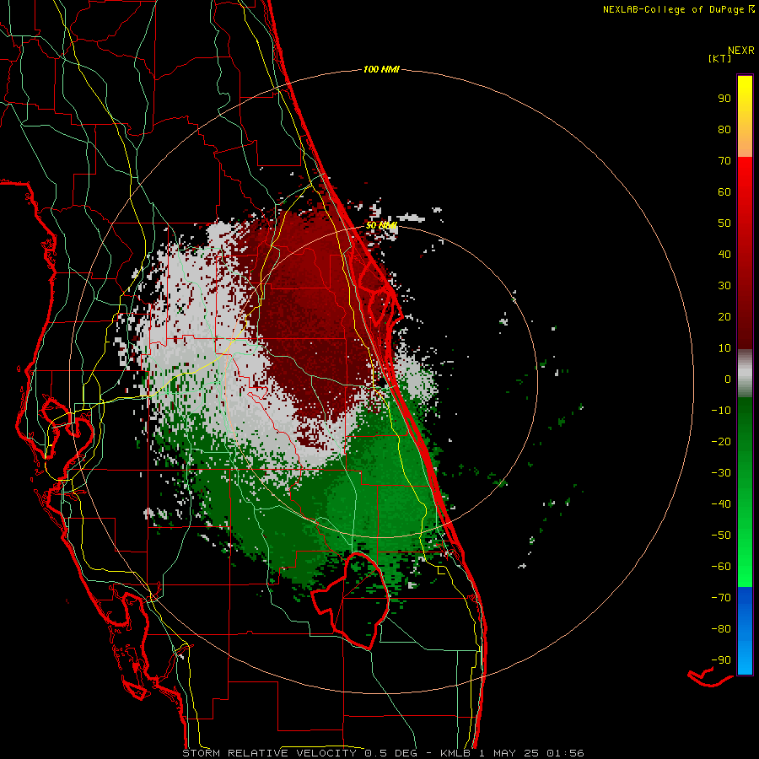Click the 80 value on the color scale
Image resolution: width=759 pixels, height=759 pixels.
[724, 129]
